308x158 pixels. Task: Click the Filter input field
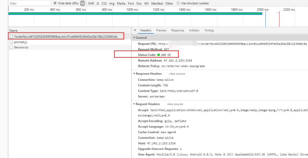[29, 3]
